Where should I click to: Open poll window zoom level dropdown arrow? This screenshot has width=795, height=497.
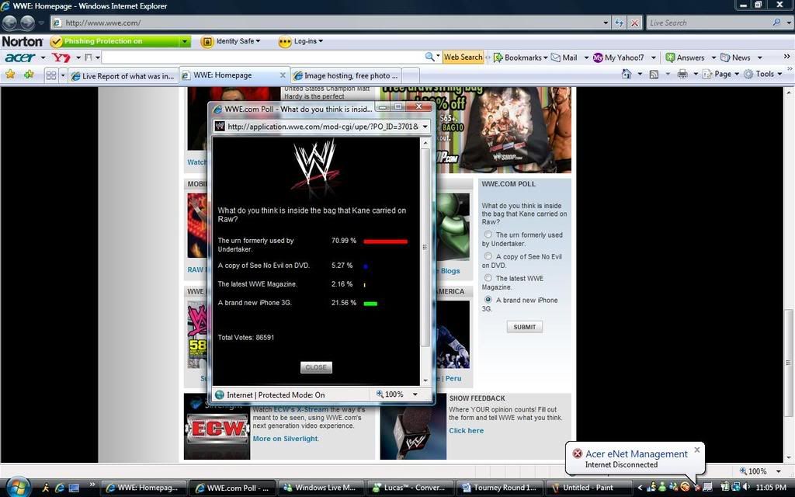point(415,394)
